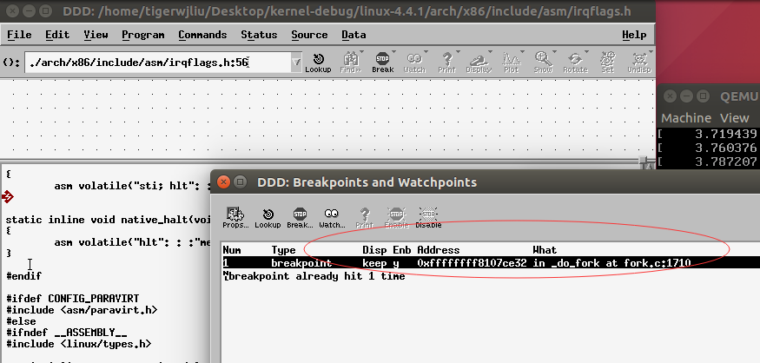Click the Show magnifier icon in main toolbar
This screenshot has width=760, height=363.
click(x=543, y=63)
